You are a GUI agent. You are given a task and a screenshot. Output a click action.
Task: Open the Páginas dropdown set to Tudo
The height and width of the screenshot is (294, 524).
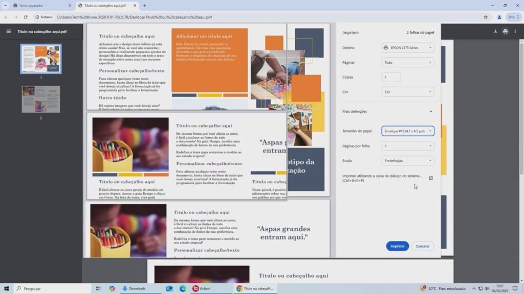tap(408, 62)
